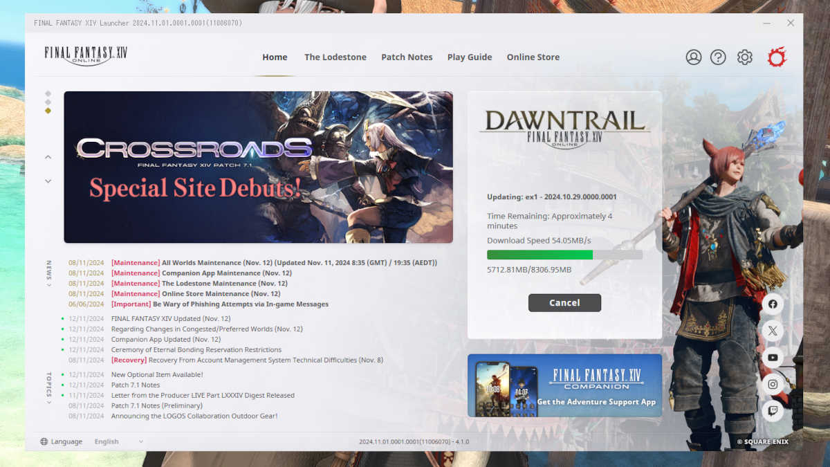
Task: Click the red FFXIV meteor logo icon
Action: [x=776, y=57]
